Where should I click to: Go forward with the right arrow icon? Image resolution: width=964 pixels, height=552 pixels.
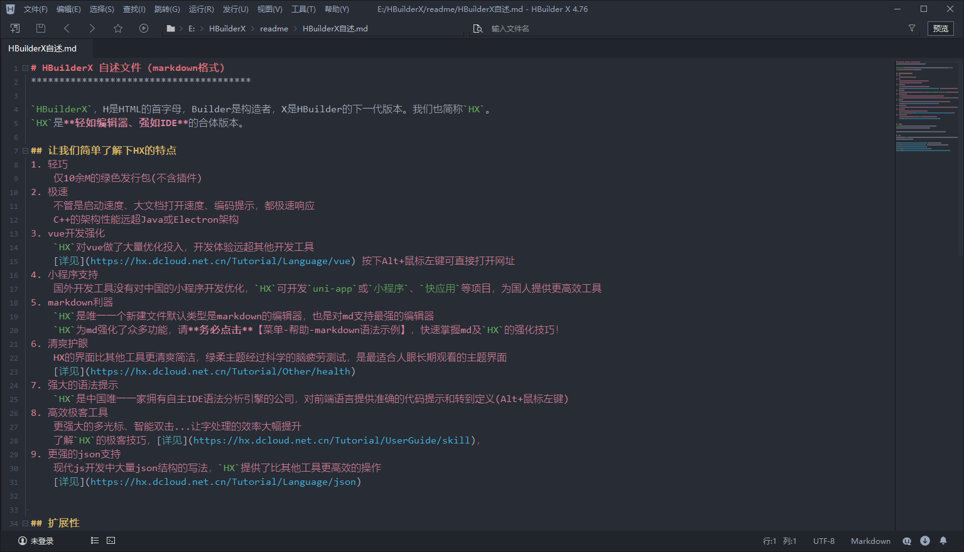pos(92,28)
